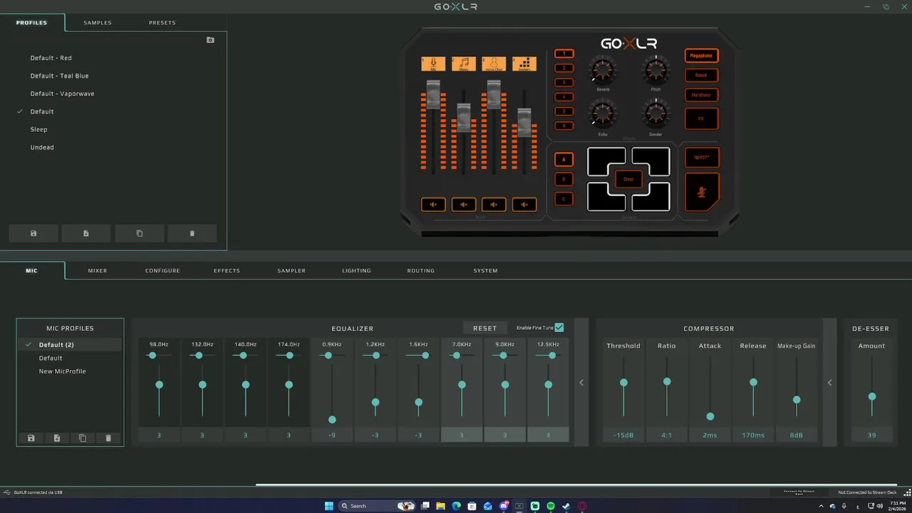
Task: Mute the Mic channel fader
Action: (x=433, y=204)
